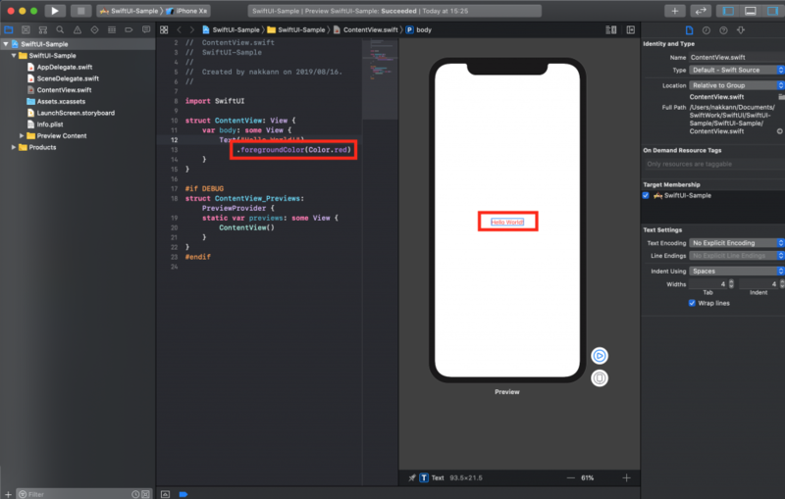The image size is (785, 499).
Task: Open Location dropdown Relative to Group
Action: pos(737,85)
